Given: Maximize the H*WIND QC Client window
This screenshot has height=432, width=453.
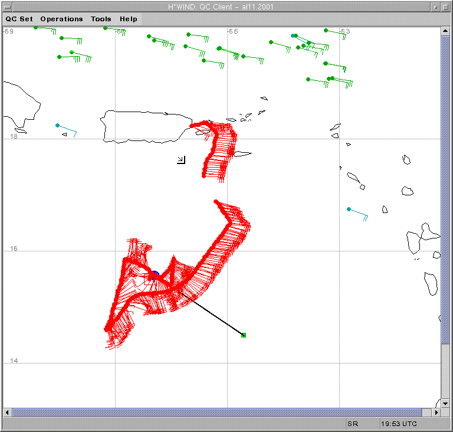Looking at the screenshot, I should click(445, 6).
